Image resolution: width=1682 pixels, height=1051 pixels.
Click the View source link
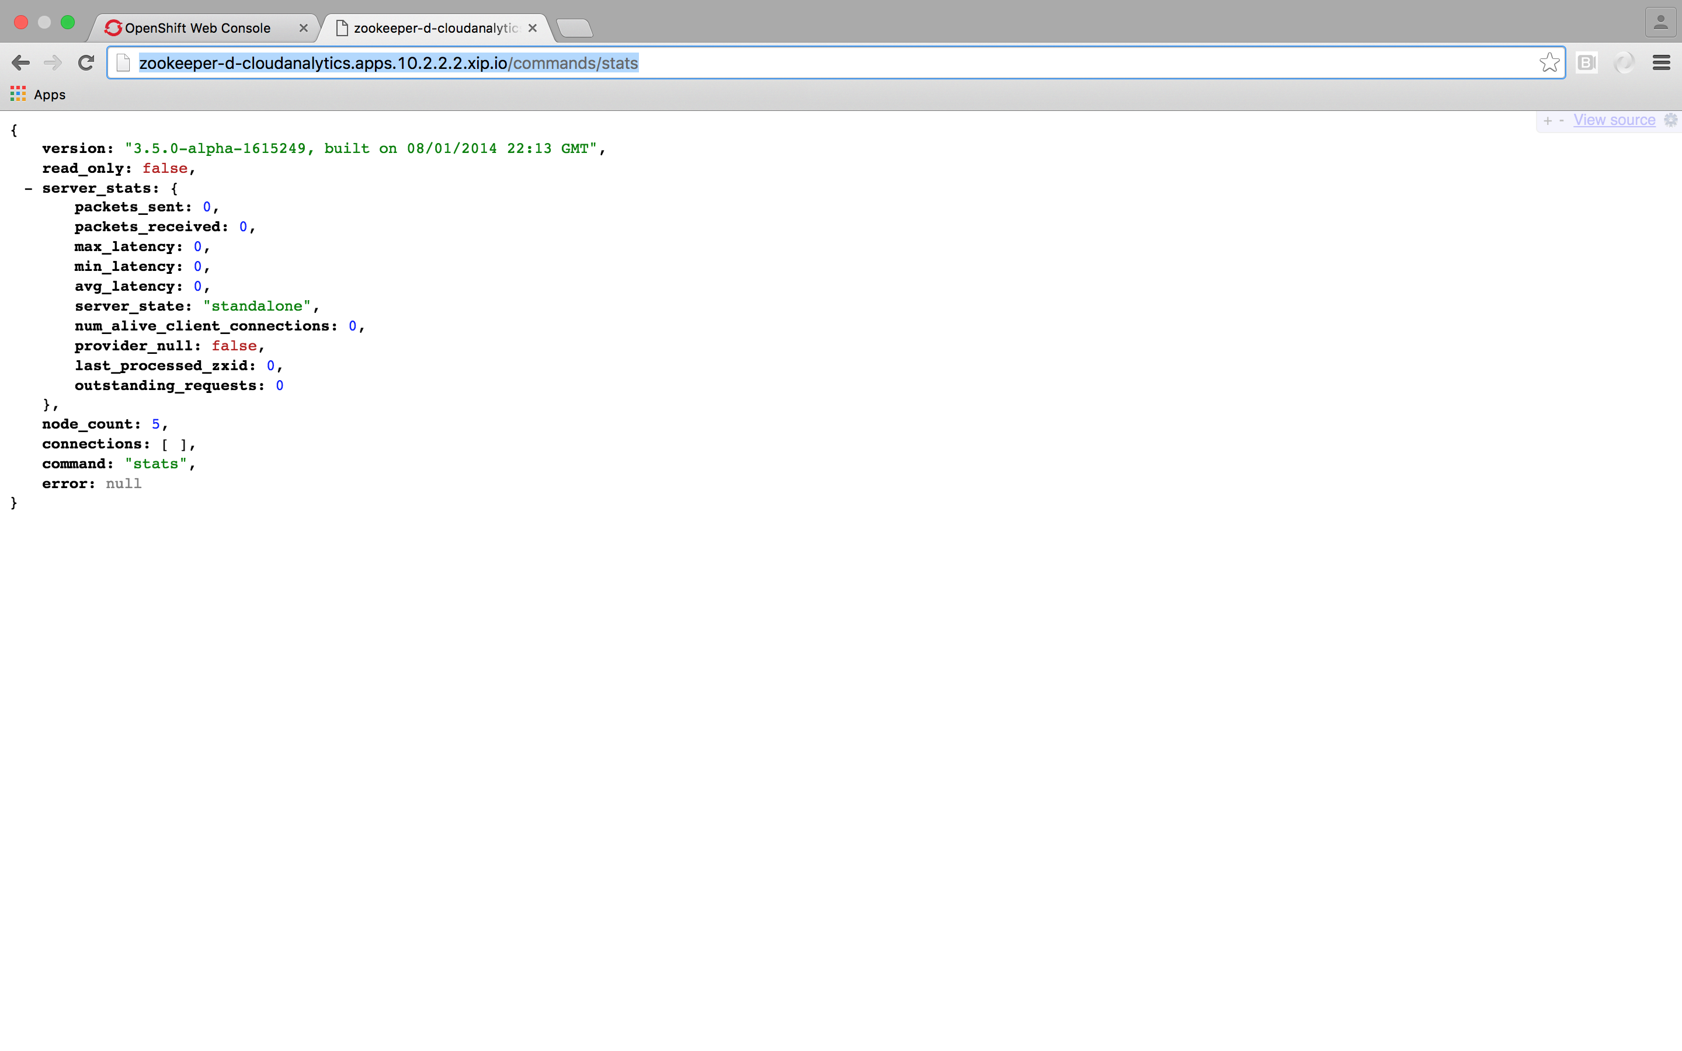pyautogui.click(x=1614, y=120)
